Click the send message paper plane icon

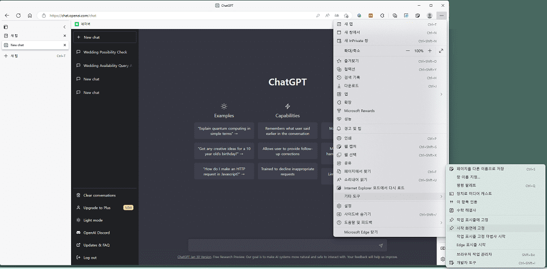381,246
